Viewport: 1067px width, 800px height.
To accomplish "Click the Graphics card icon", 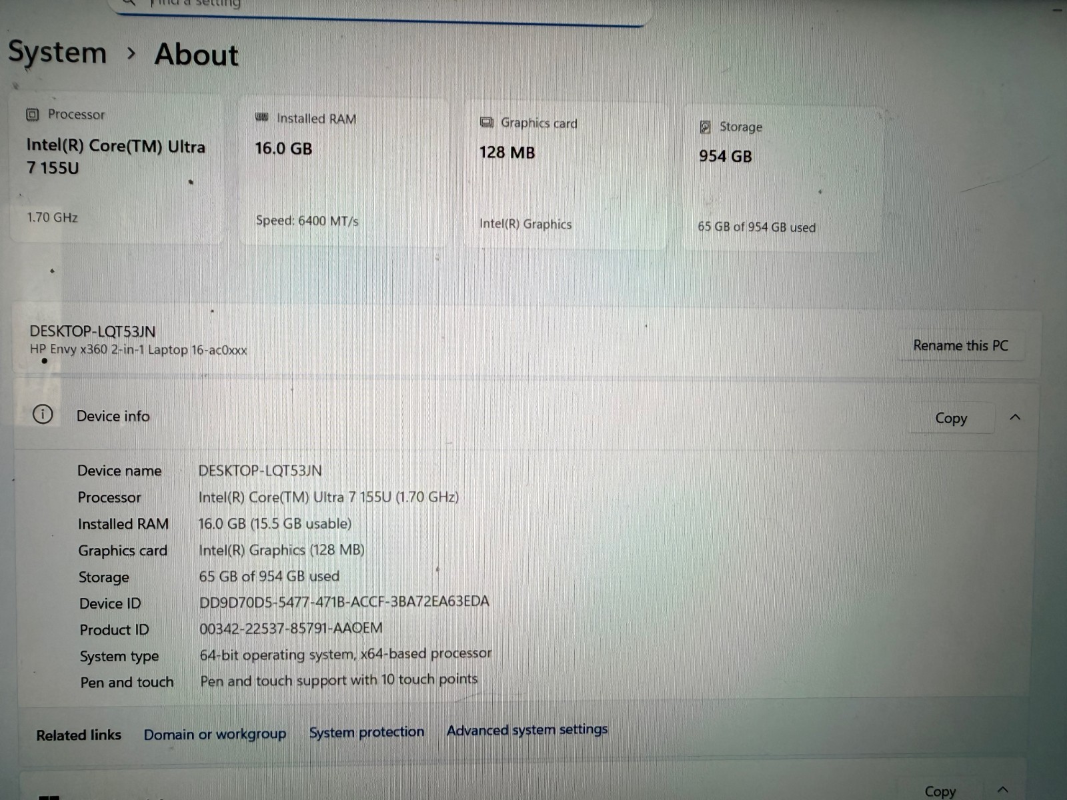I will (487, 123).
